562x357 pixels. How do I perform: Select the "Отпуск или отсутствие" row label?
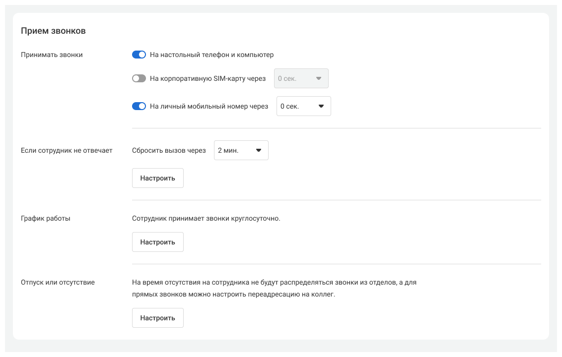pos(58,282)
